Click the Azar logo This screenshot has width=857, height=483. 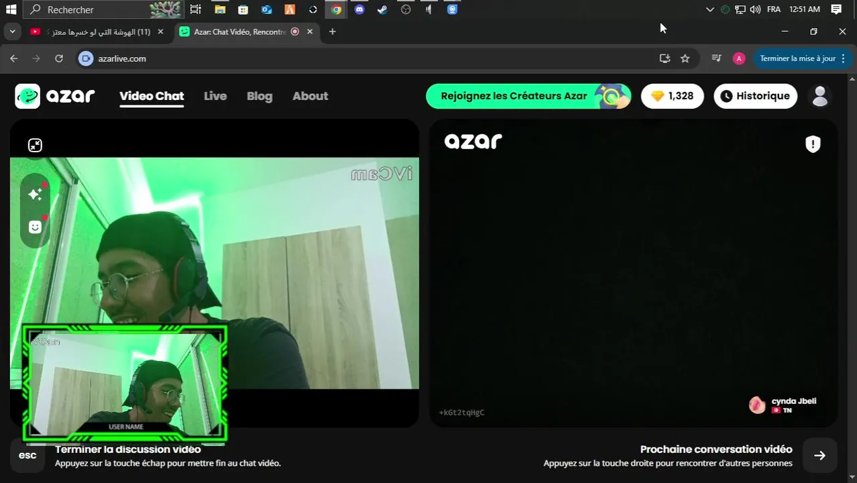pyautogui.click(x=55, y=96)
